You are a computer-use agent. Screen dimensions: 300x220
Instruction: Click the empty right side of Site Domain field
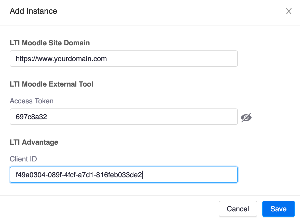pyautogui.click(x=191, y=59)
